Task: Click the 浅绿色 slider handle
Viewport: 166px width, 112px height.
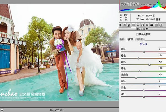Action: pos(136,78)
